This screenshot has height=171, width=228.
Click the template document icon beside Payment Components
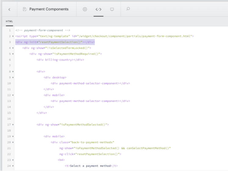[x=25, y=9]
